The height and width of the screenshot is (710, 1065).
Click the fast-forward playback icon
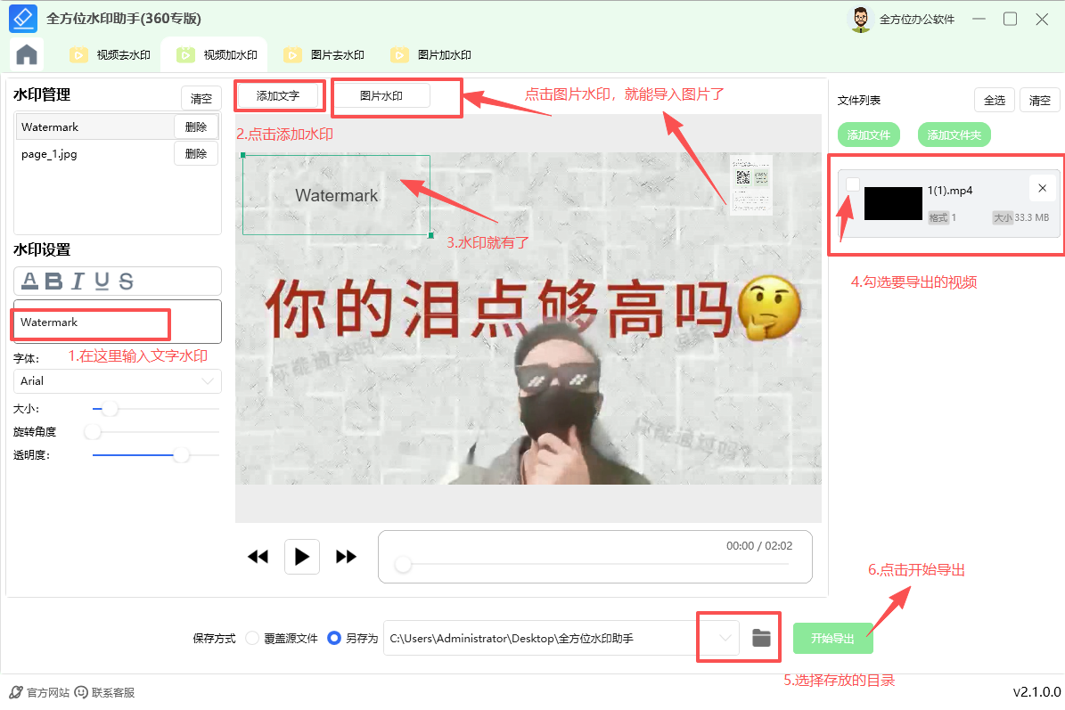[346, 556]
